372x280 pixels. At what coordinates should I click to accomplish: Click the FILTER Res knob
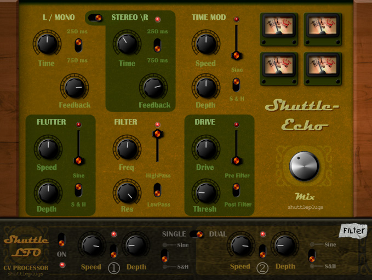click(x=127, y=193)
